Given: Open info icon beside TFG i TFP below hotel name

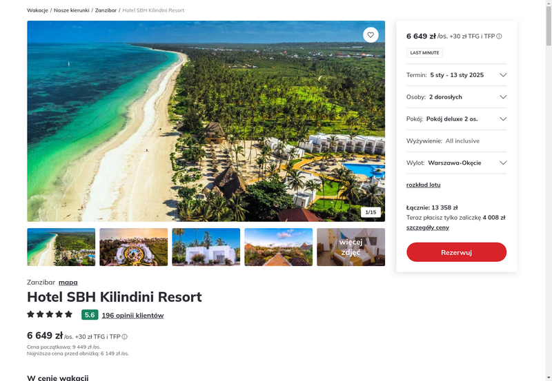Looking at the screenshot, I should tap(125, 337).
